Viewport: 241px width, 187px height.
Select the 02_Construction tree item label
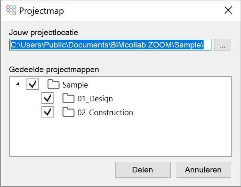105,113
